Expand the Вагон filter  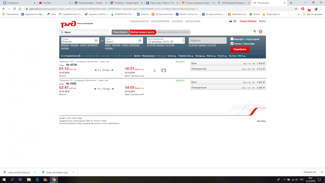click(211, 56)
